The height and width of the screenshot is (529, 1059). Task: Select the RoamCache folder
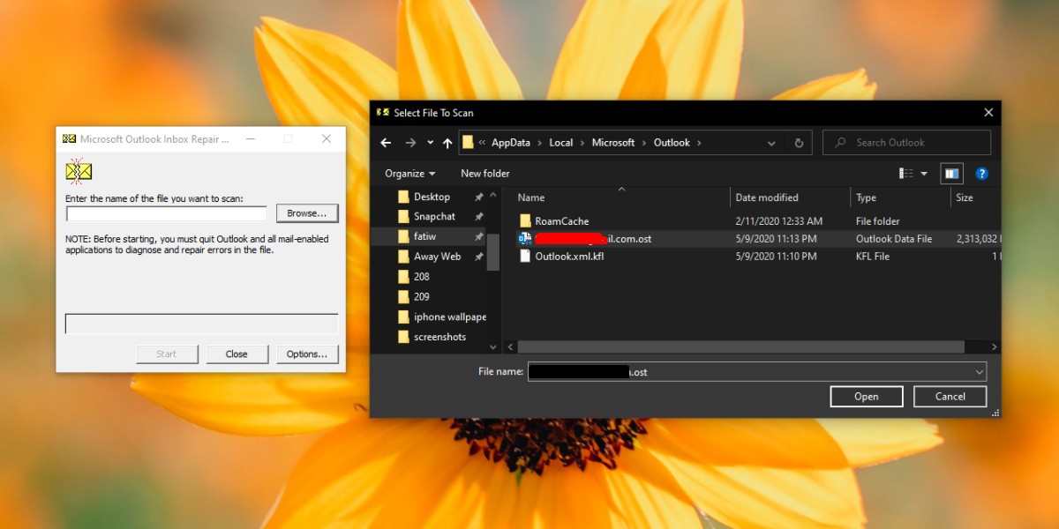[x=561, y=221]
